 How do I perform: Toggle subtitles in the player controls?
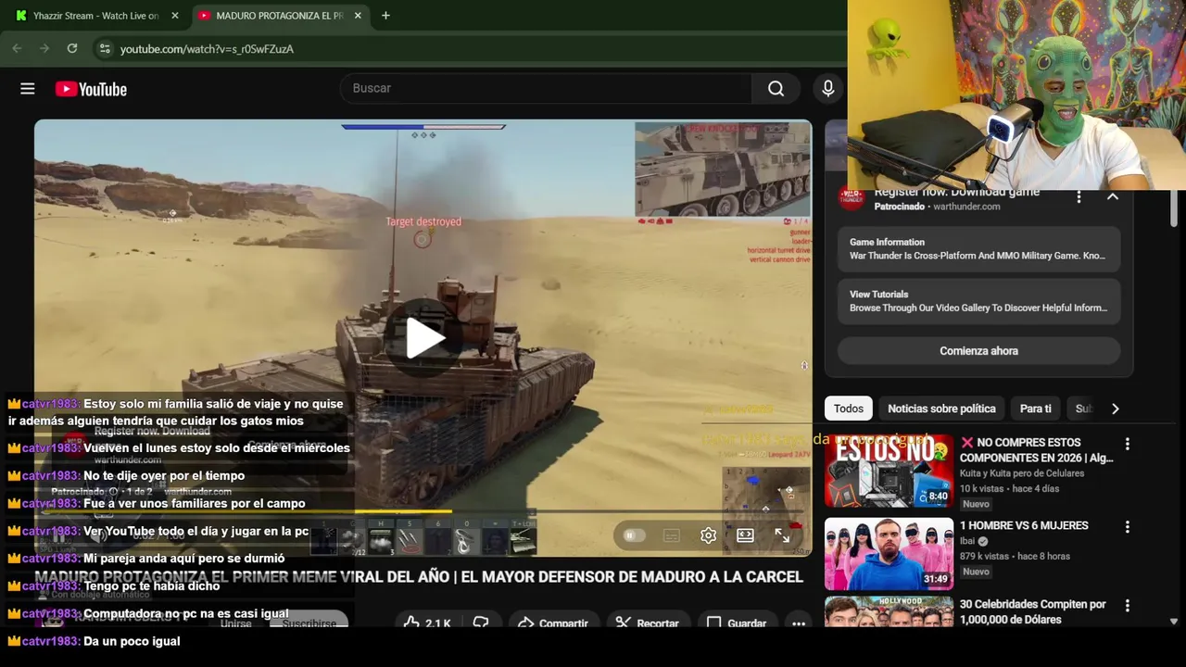(672, 535)
